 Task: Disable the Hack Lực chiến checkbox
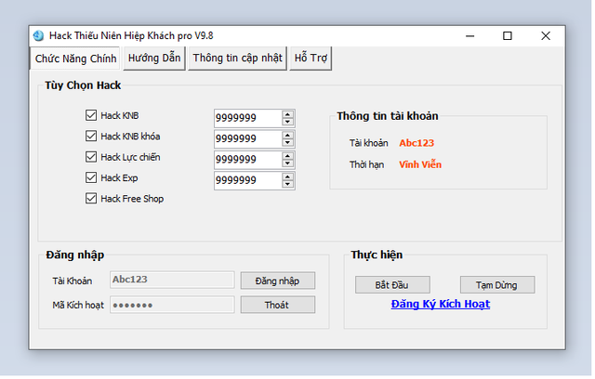coord(91,157)
